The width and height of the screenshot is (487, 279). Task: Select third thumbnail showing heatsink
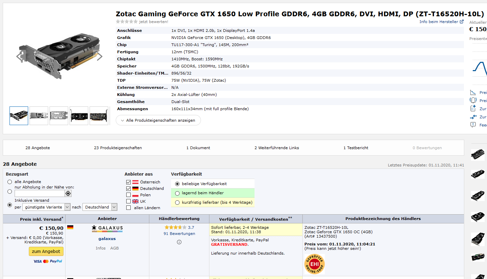click(59, 116)
